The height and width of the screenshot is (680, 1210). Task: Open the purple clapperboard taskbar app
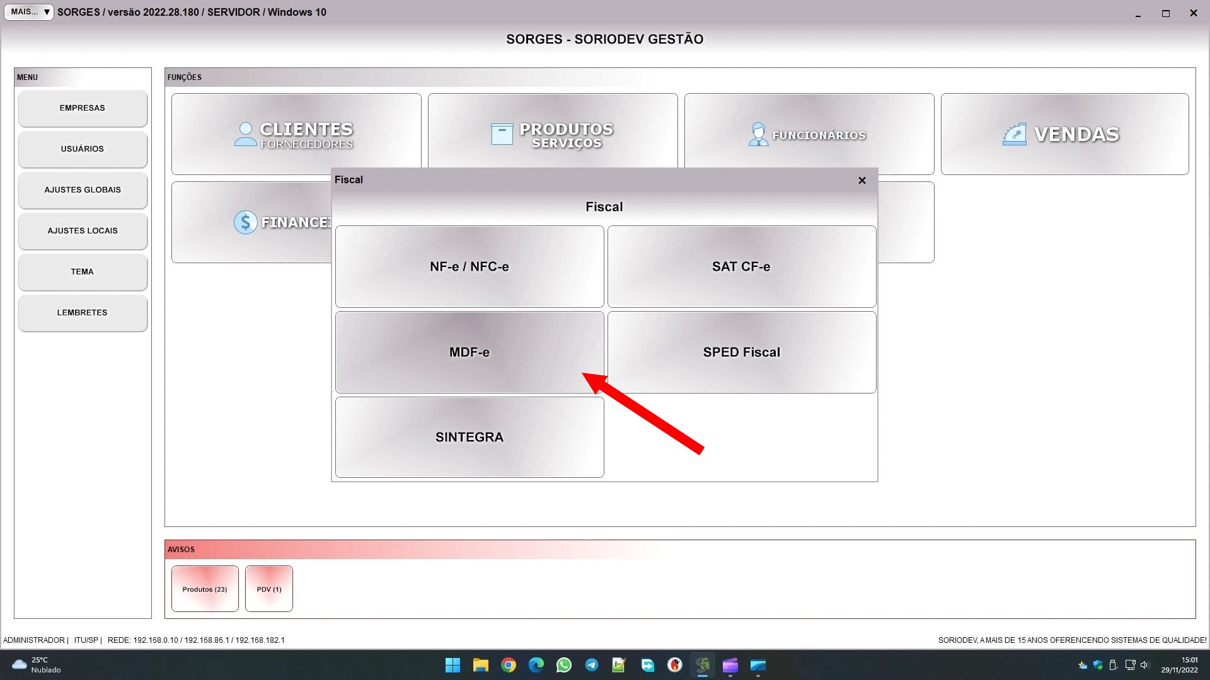(x=730, y=666)
